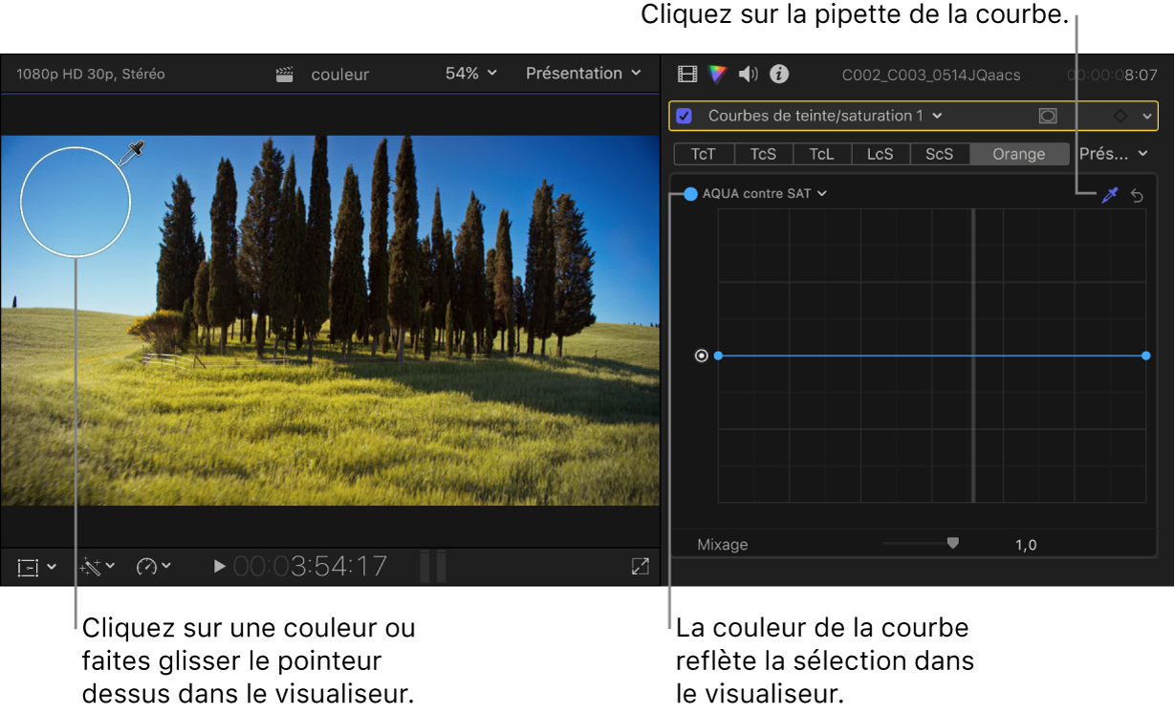Switch to the ScS curve tab
This screenshot has height=714, width=1175.
point(939,153)
